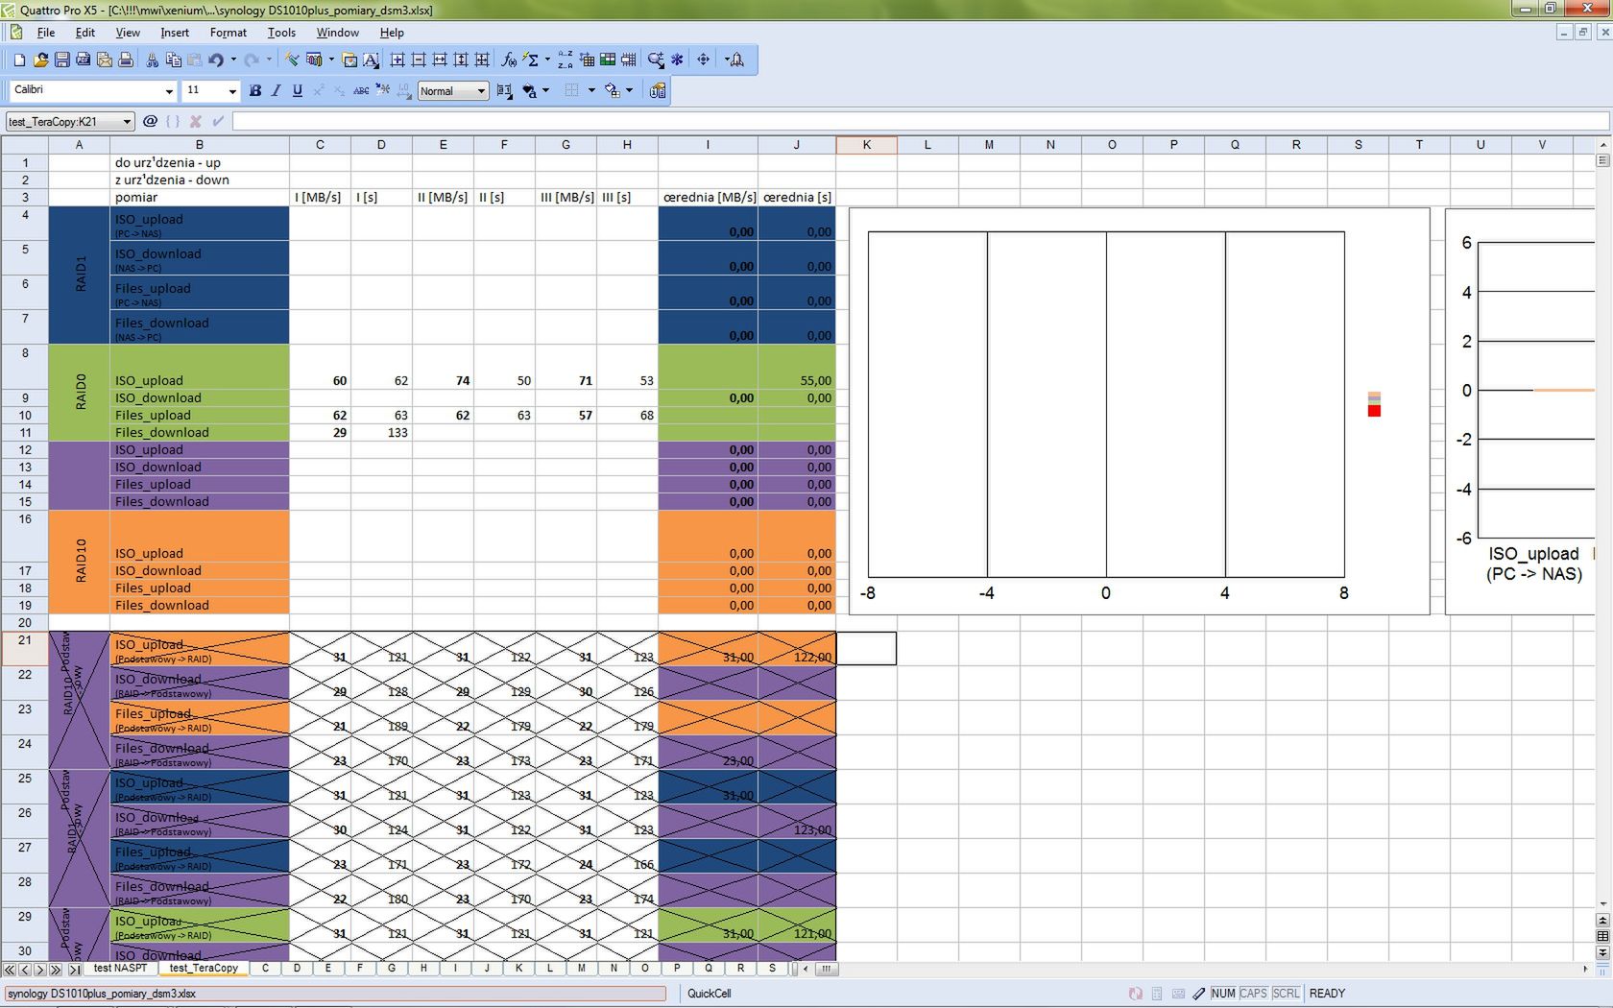This screenshot has width=1613, height=1008.
Task: Open the cell border lines dropdown arrow
Action: tap(591, 90)
